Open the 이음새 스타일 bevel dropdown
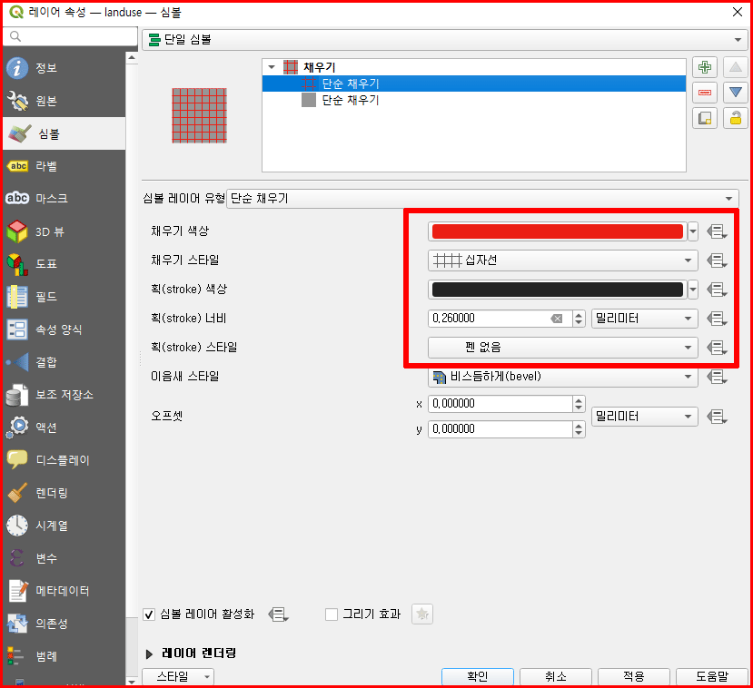Image resolution: width=753 pixels, height=688 pixels. (x=563, y=377)
